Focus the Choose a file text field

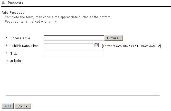(x=74, y=38)
